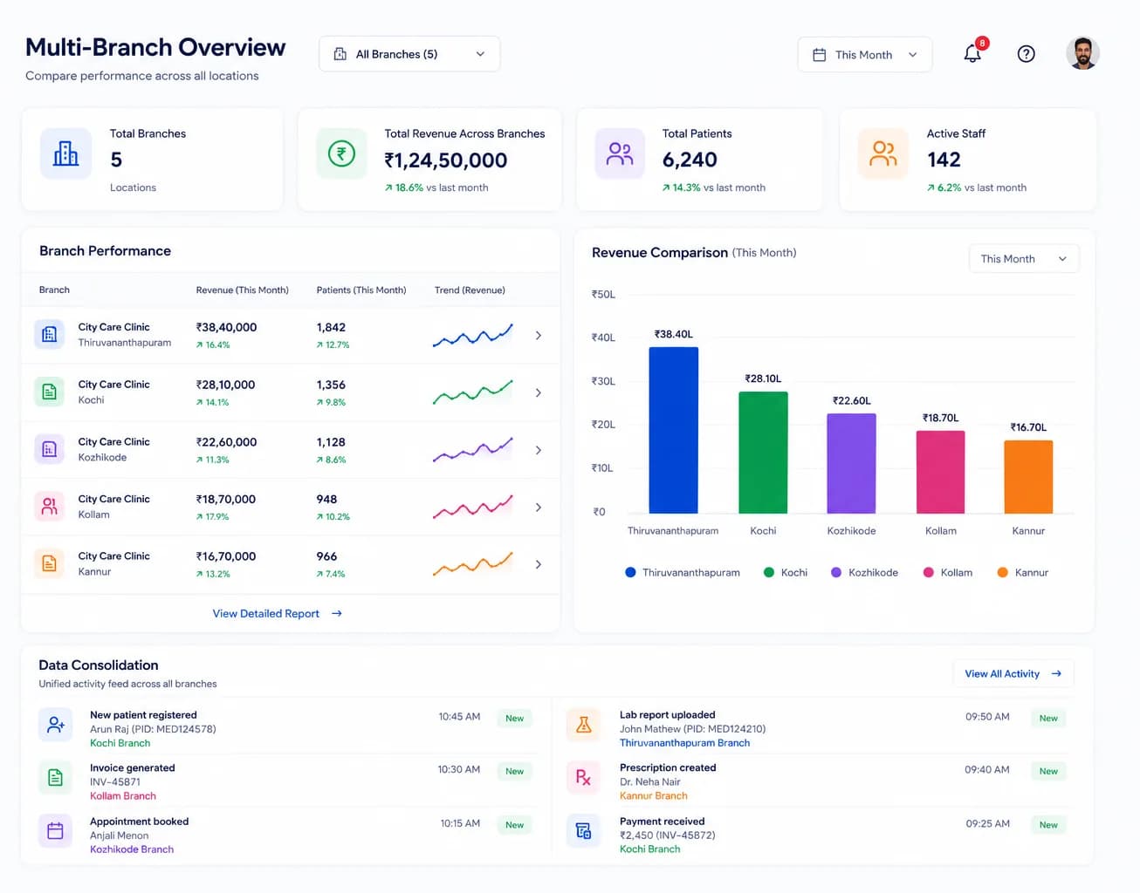Expand the Kozhikode branch row chevron

point(539,450)
